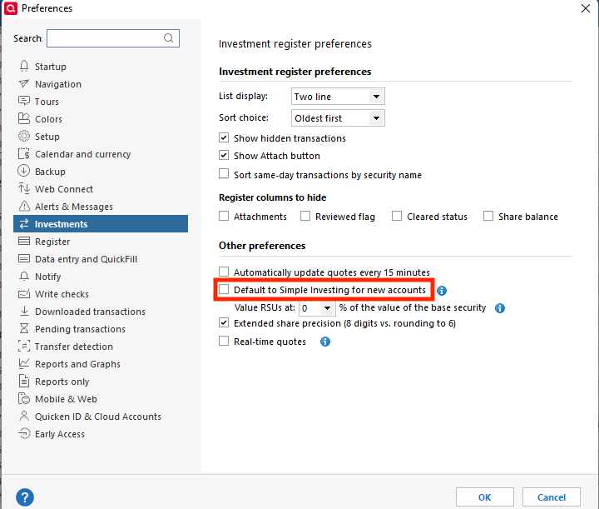599x509 pixels.
Task: Open Calendar and currency preferences
Action: pos(101,154)
